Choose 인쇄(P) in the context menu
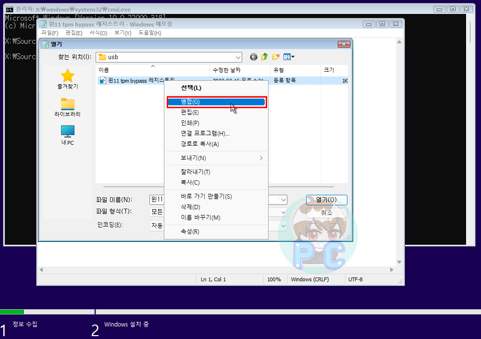The width and height of the screenshot is (481, 339). click(216, 123)
